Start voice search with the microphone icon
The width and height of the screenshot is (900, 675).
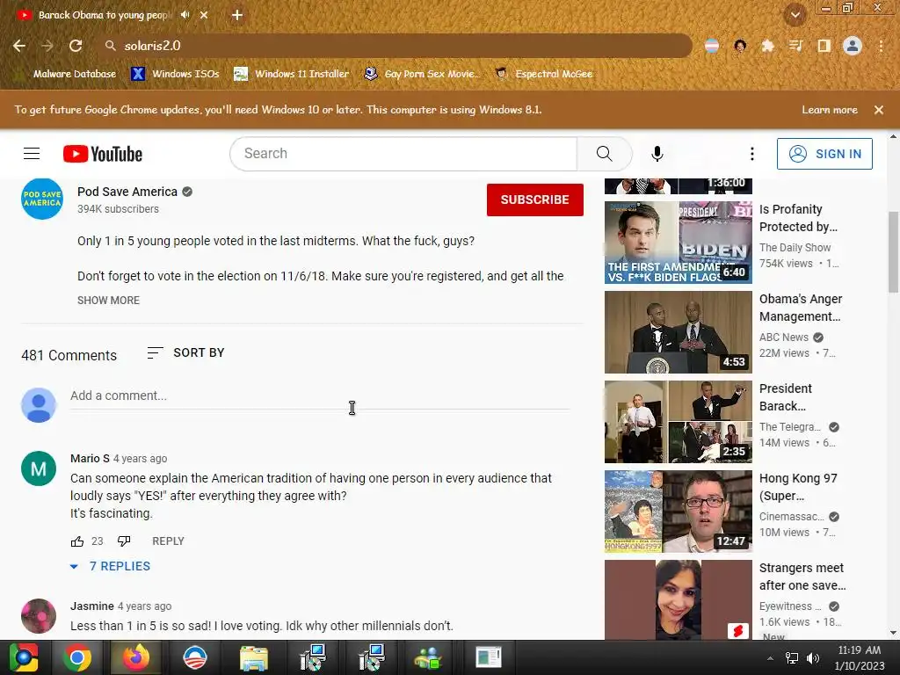click(x=657, y=153)
